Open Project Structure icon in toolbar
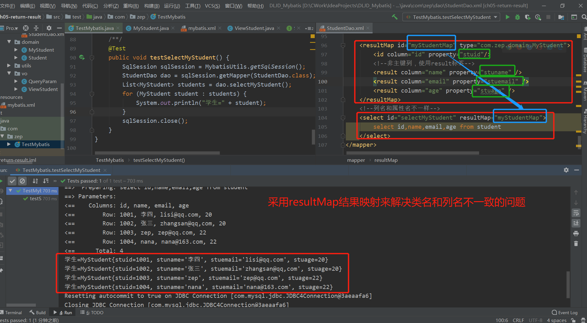The height and width of the screenshot is (323, 587). [x=561, y=17]
